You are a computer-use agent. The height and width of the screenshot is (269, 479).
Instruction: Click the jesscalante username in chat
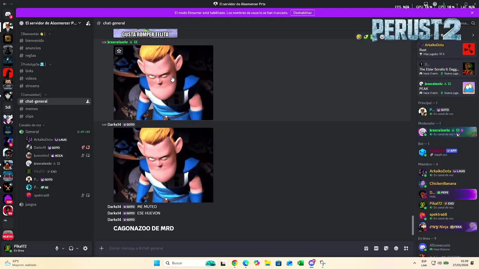click(x=118, y=42)
